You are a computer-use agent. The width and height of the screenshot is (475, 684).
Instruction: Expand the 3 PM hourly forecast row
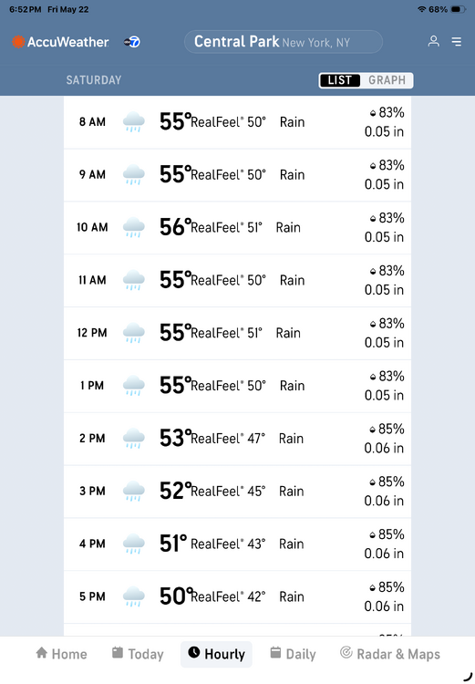point(237,492)
